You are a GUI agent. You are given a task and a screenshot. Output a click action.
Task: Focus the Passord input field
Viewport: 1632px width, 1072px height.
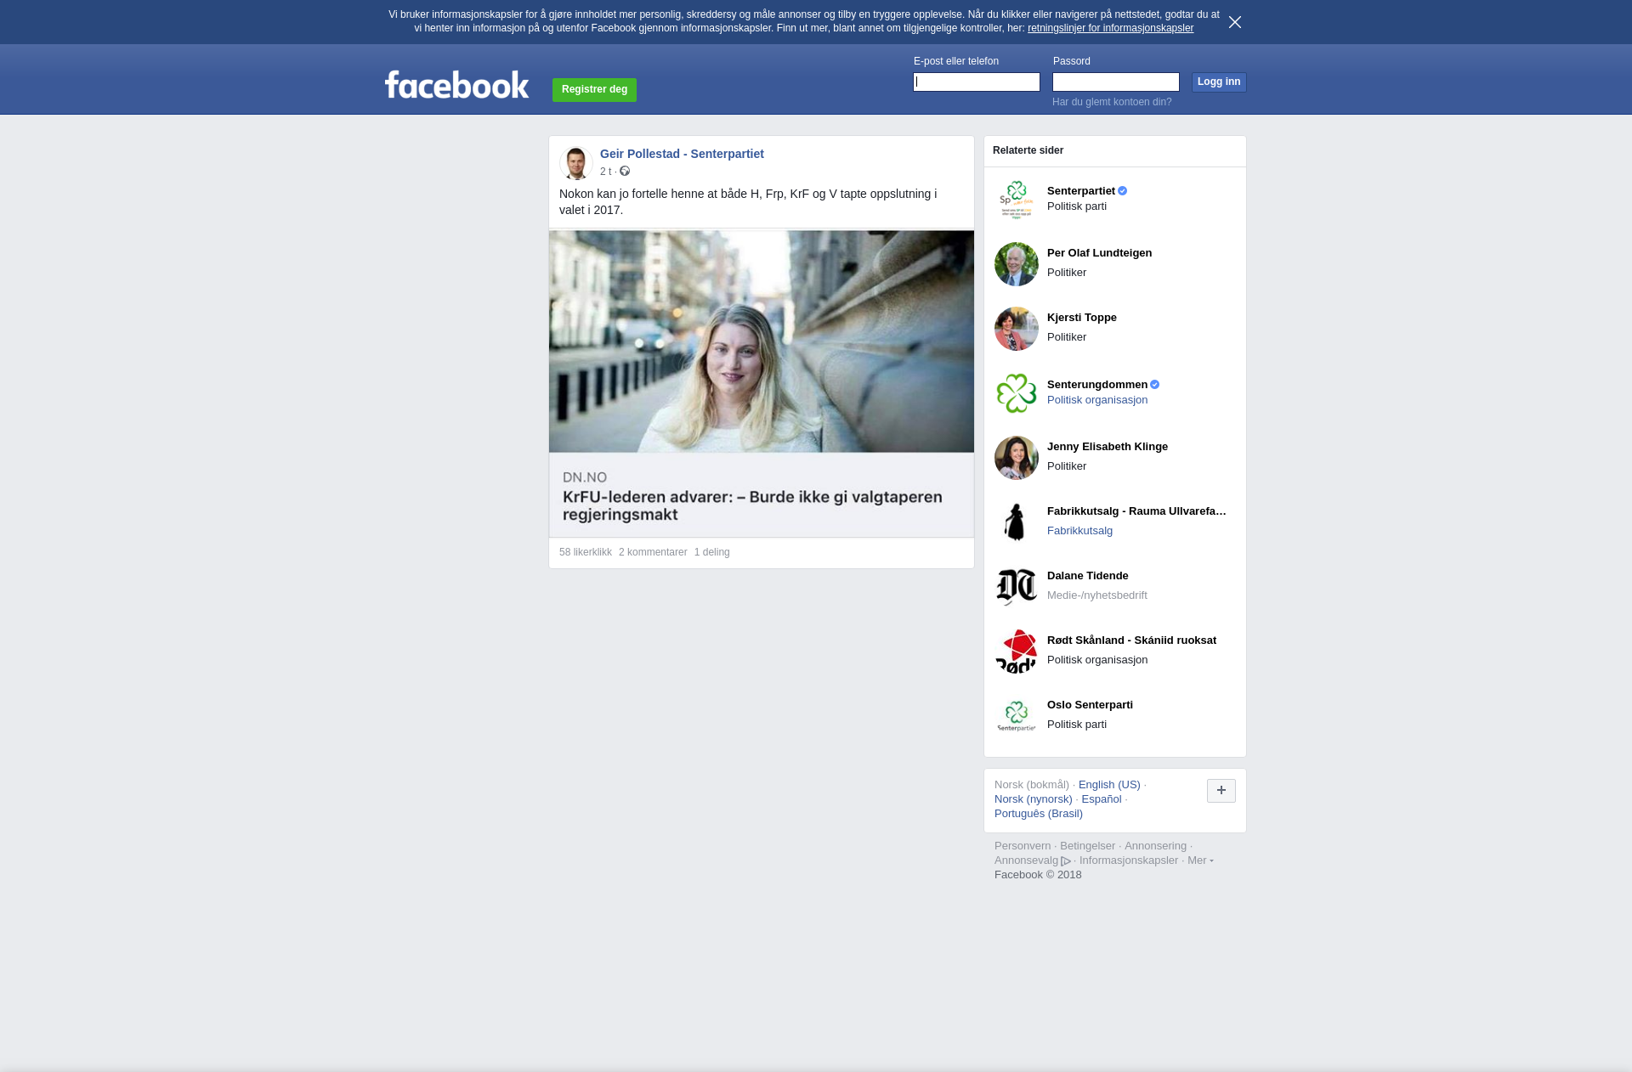1116,82
